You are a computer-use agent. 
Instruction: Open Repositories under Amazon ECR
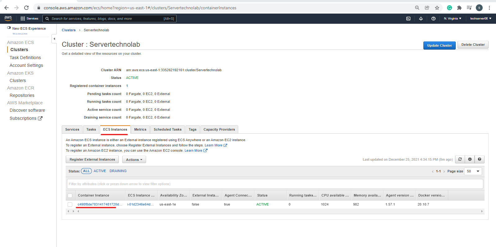pos(22,95)
